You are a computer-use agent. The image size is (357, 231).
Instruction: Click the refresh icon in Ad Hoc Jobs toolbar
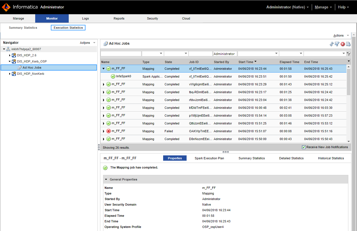tap(332, 44)
